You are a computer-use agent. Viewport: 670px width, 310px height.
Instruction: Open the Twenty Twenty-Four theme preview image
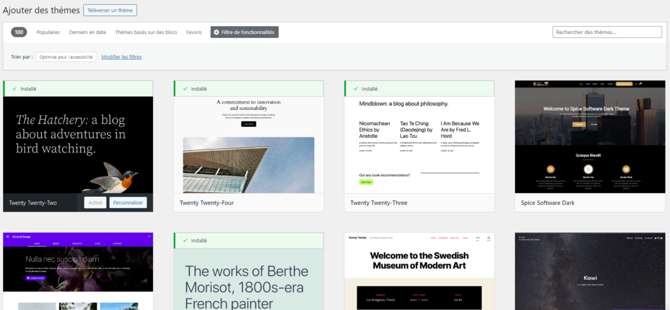[x=249, y=145]
